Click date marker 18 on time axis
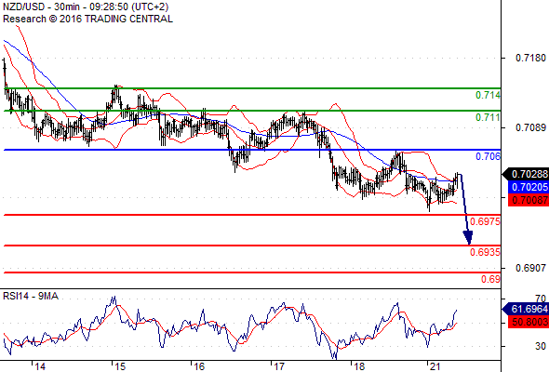This screenshot has width=549, height=372. click(x=359, y=366)
